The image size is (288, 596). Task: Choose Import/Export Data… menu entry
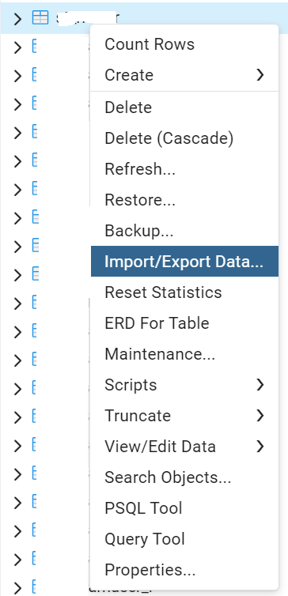point(184,261)
